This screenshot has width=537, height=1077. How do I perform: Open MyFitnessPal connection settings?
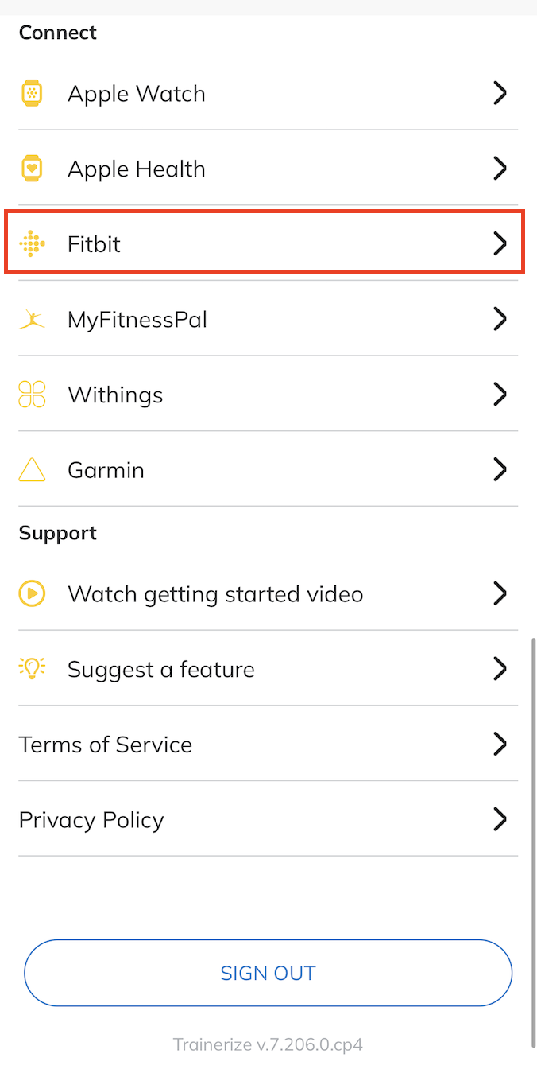tap(137, 320)
